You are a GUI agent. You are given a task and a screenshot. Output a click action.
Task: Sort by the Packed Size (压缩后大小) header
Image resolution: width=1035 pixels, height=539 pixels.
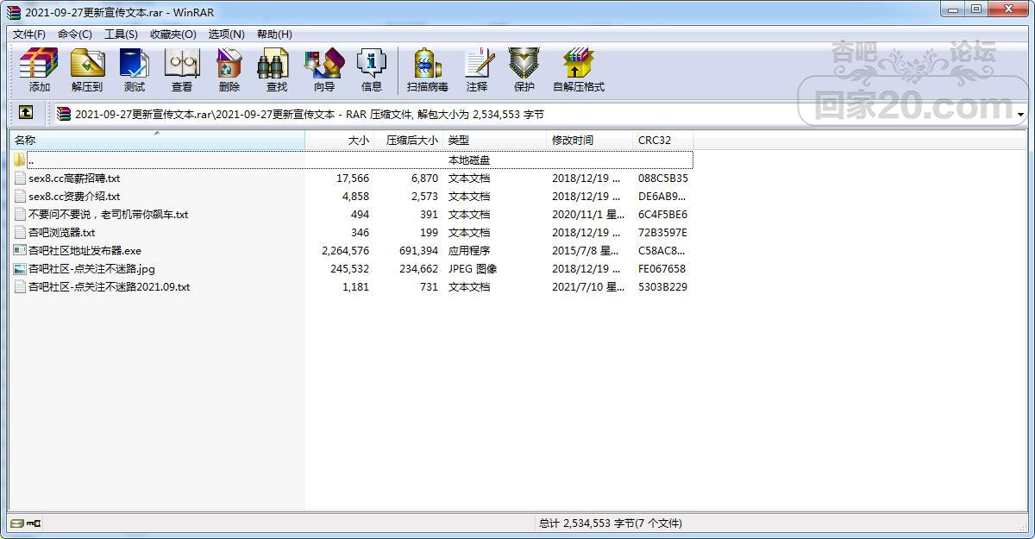[409, 140]
